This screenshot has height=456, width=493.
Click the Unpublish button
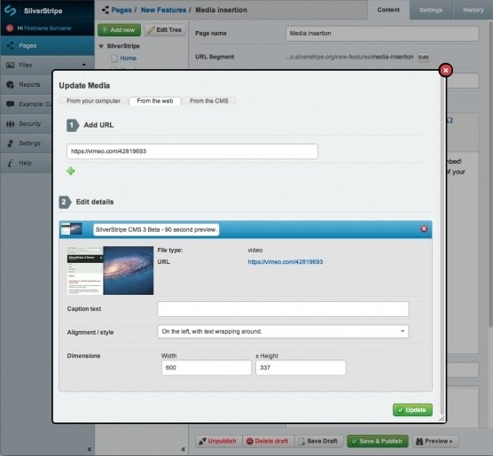point(219,441)
